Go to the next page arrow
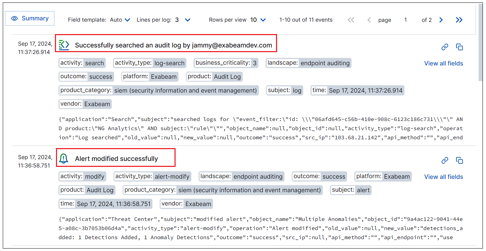 click(441, 20)
